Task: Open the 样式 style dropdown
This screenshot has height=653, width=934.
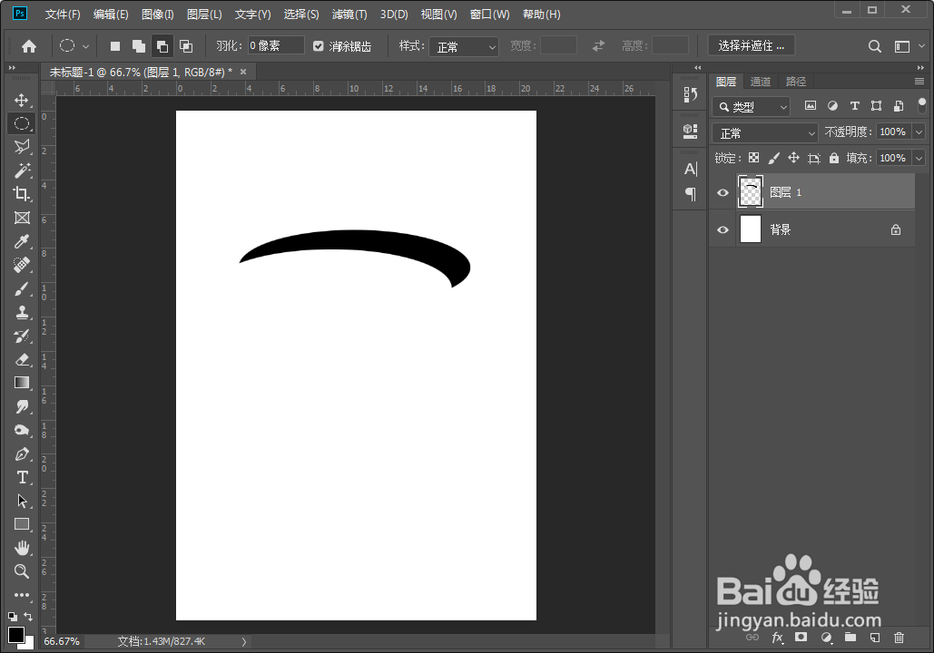Action: tap(464, 46)
